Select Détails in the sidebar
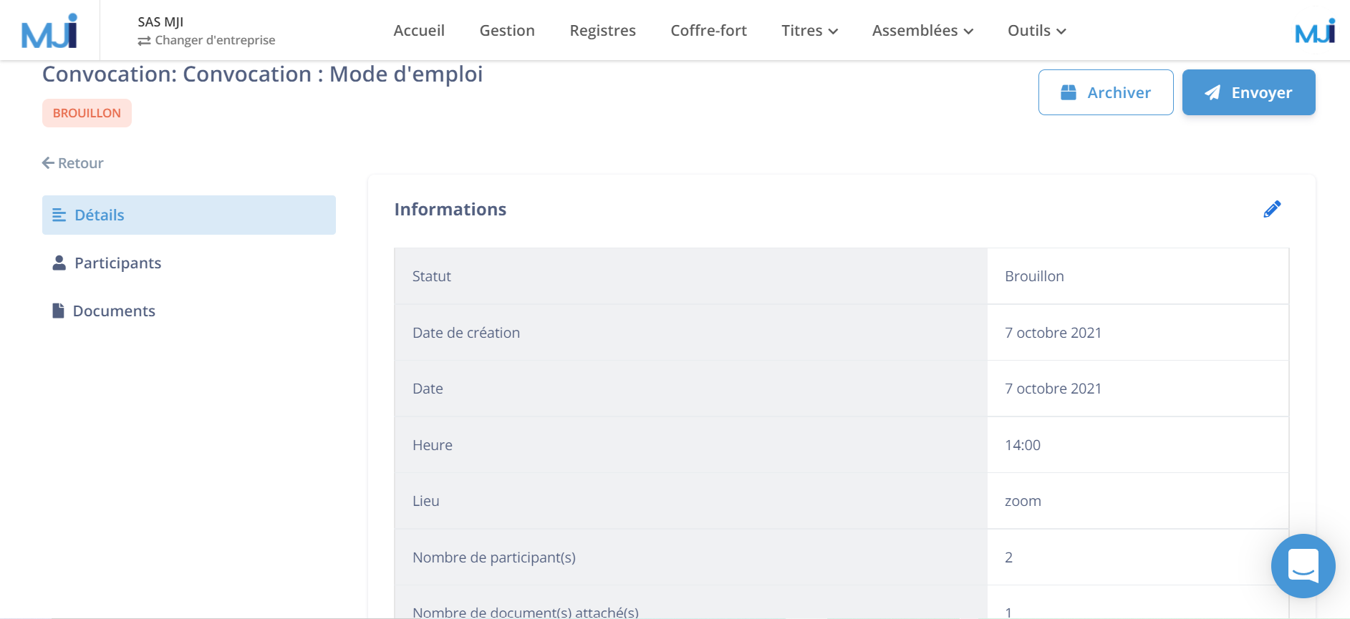The width and height of the screenshot is (1350, 619). pos(99,215)
